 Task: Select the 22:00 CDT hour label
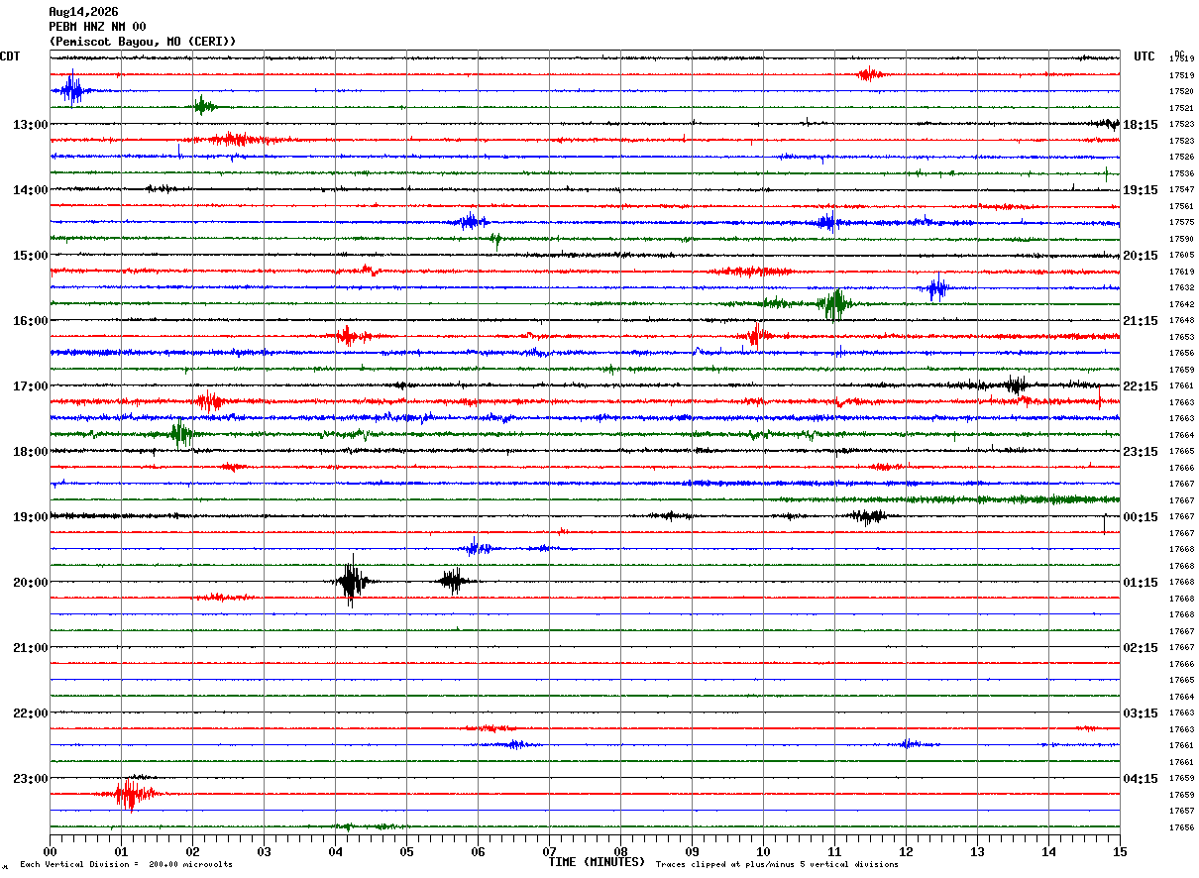pyautogui.click(x=31, y=713)
